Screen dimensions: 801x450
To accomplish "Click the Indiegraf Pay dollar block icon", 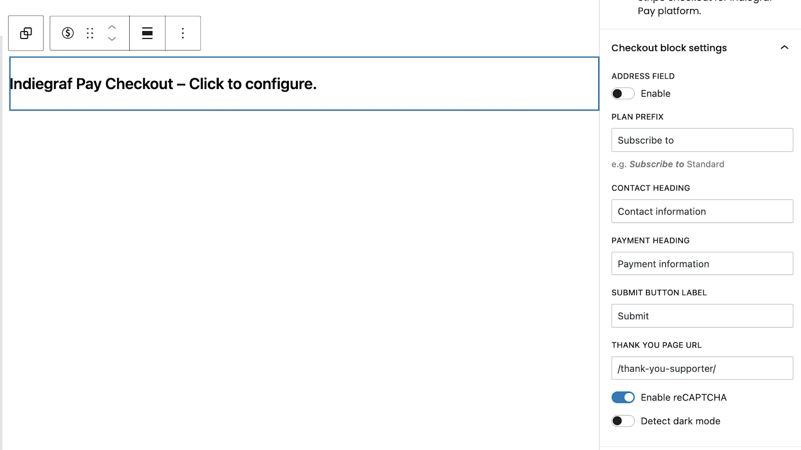I will 68,33.
